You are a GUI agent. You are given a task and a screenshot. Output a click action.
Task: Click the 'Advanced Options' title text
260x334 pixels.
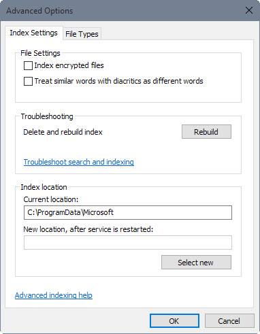(39, 11)
